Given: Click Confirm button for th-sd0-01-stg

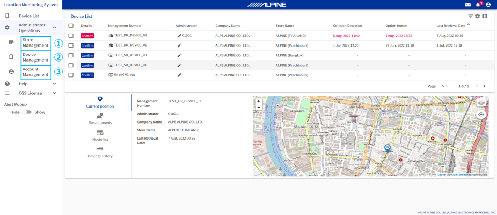Looking at the screenshot, I should [x=87, y=75].
